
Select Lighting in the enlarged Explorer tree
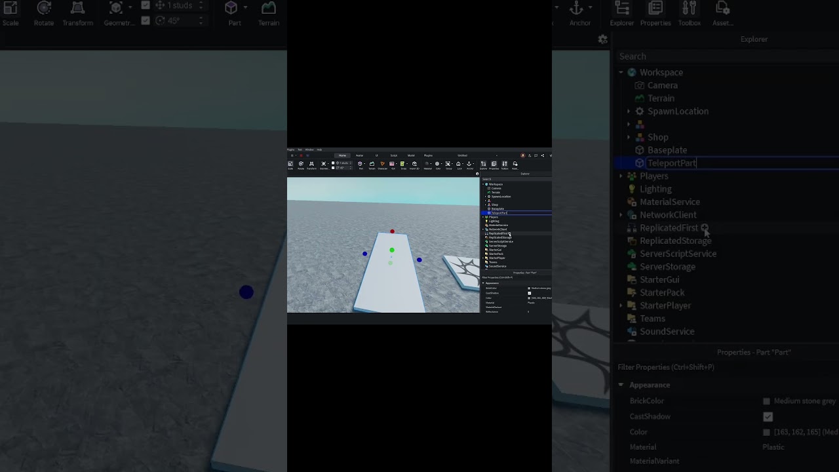[655, 189]
